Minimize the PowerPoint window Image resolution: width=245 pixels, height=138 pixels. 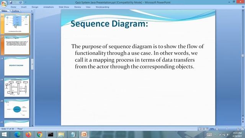coord(229,2)
